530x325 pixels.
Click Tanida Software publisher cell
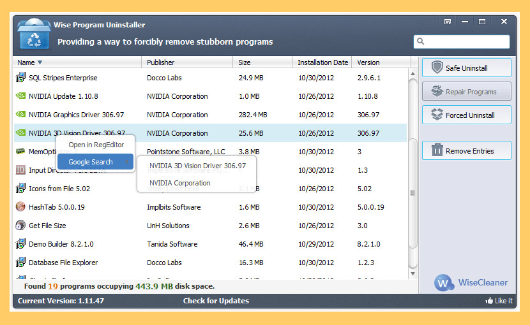pyautogui.click(x=172, y=244)
